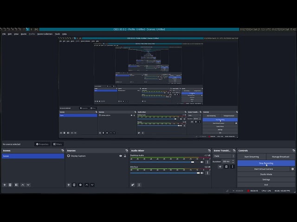The image size is (297, 222).
Task: Open advanced audio properties in Audio Mixer
Action: 133,185
